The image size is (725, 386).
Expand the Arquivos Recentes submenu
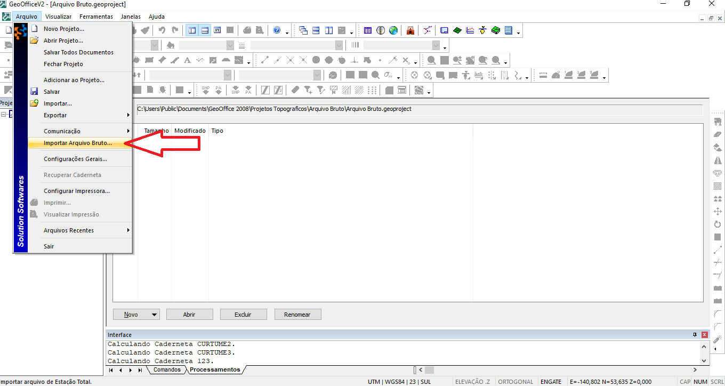(x=80, y=230)
